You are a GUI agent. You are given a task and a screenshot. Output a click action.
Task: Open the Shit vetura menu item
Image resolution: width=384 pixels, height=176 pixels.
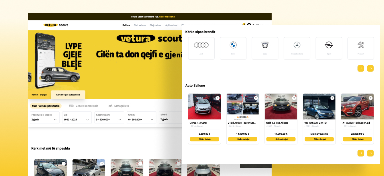click(x=140, y=25)
